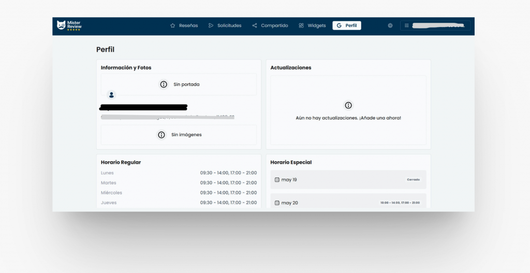Open settings via the gear icon
The height and width of the screenshot is (273, 530).
[390, 25]
